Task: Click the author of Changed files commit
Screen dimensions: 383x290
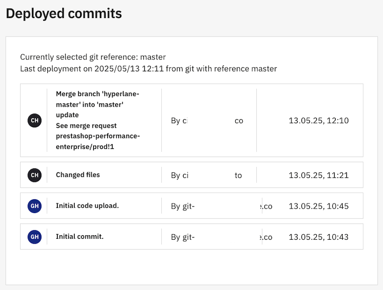Action: coord(207,175)
